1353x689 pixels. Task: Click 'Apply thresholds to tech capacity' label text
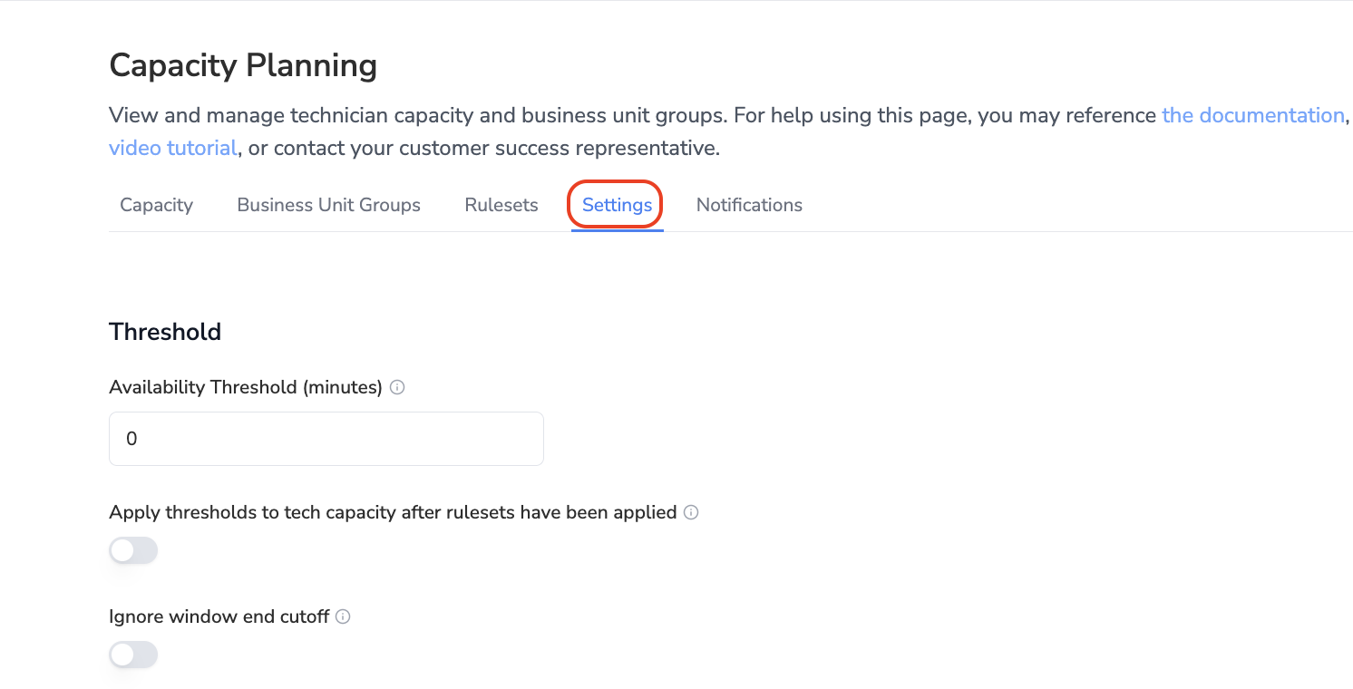[x=393, y=512]
